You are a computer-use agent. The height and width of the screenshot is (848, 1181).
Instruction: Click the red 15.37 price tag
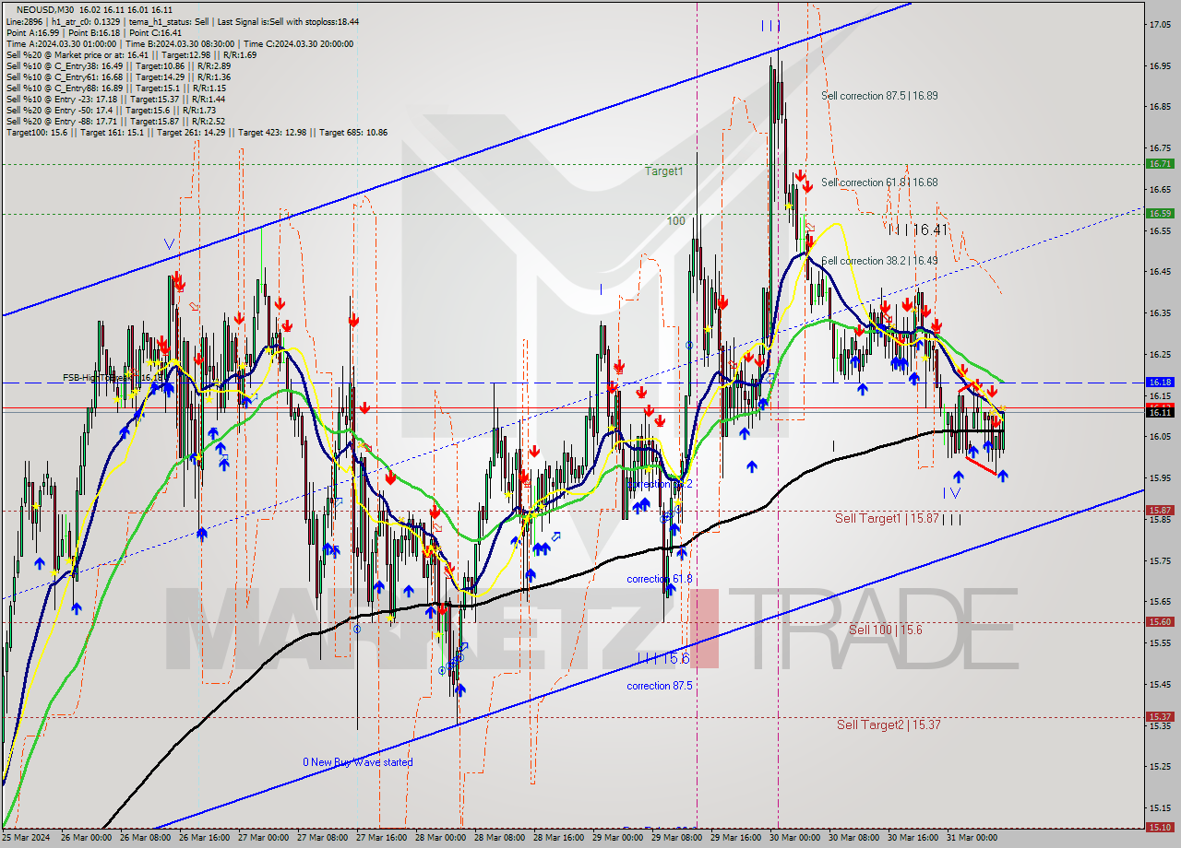[x=1160, y=716]
